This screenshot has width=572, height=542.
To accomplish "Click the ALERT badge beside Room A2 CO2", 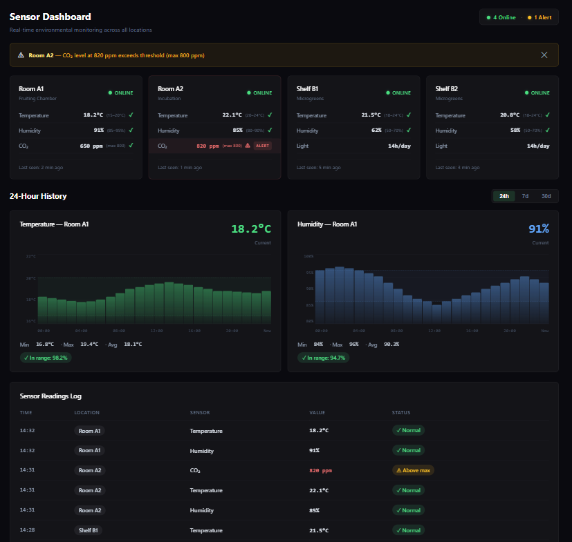I will point(263,146).
